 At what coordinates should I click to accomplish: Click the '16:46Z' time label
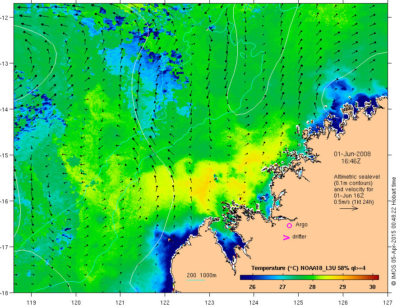(351, 161)
